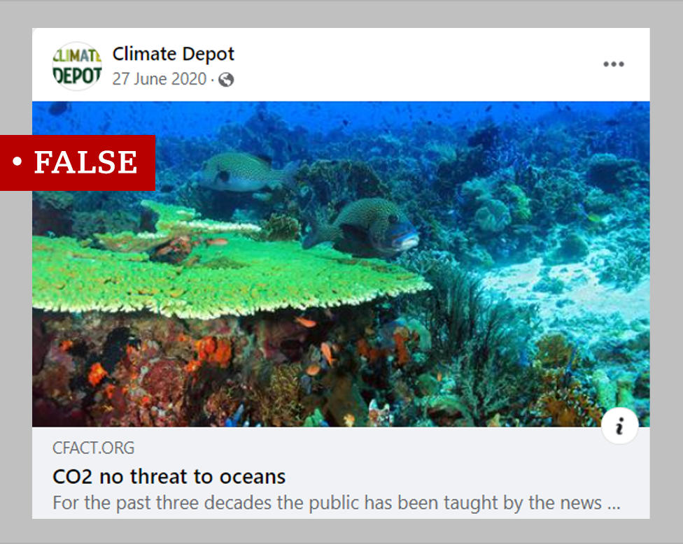Click the CFACT.ORG source domain
Viewport: 683px width, 544px height.
pos(93,448)
